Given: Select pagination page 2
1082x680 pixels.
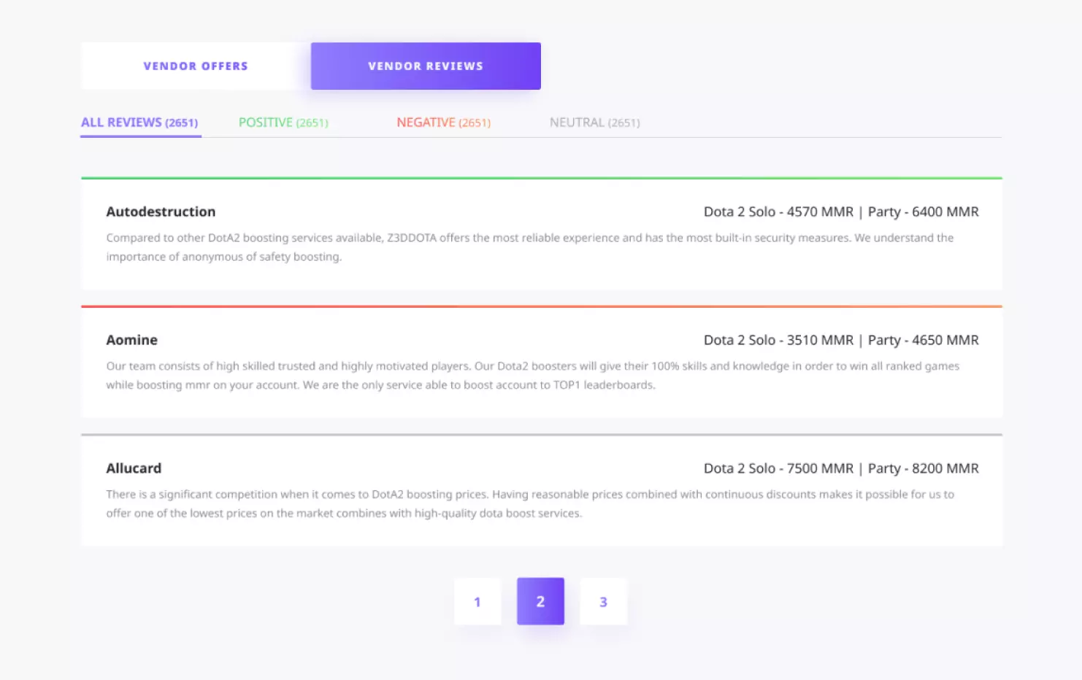Looking at the screenshot, I should (x=540, y=601).
